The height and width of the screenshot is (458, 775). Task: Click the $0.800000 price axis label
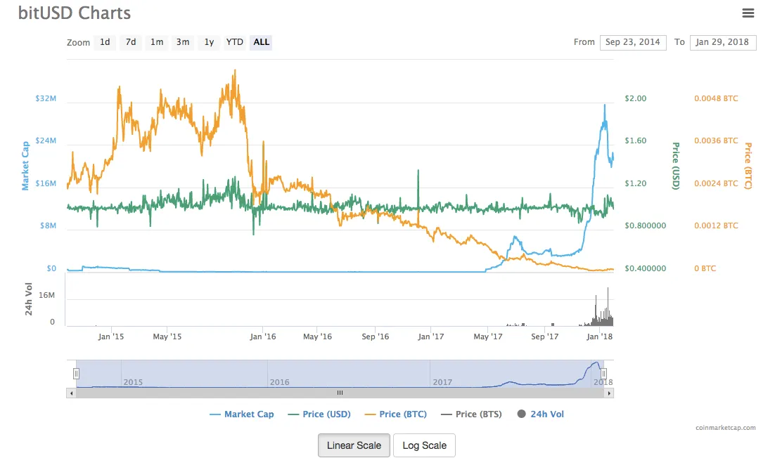pyautogui.click(x=645, y=225)
